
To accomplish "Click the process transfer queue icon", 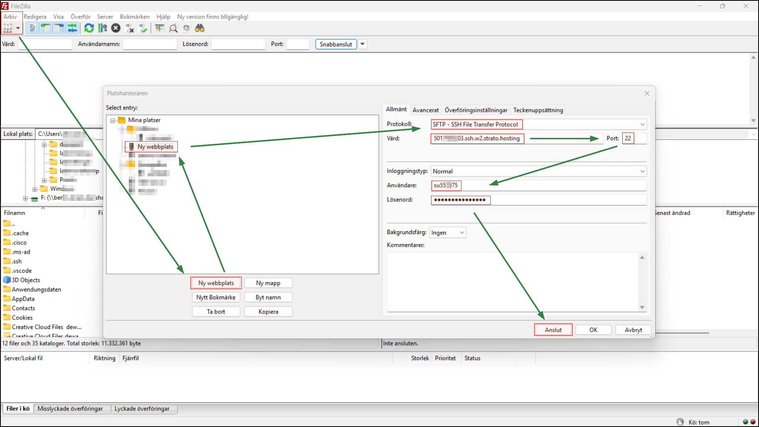I will 102,28.
